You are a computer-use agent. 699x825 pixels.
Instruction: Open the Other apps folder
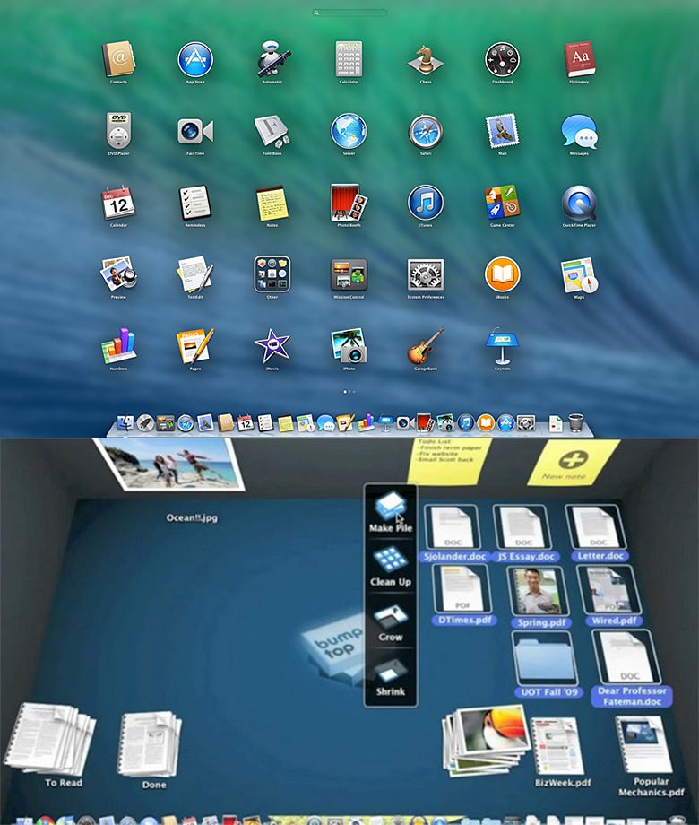272,274
